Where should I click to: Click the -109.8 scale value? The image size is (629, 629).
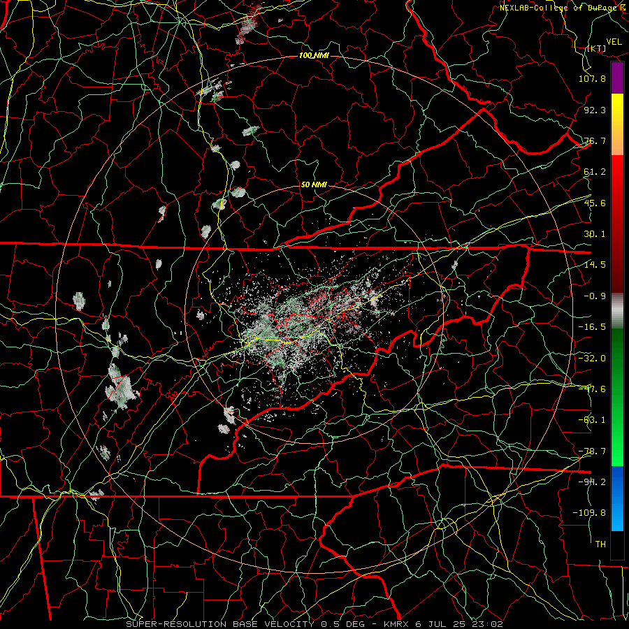pos(589,513)
